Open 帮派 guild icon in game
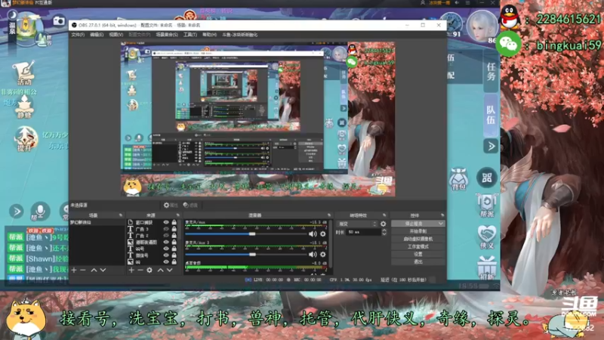 [486, 206]
